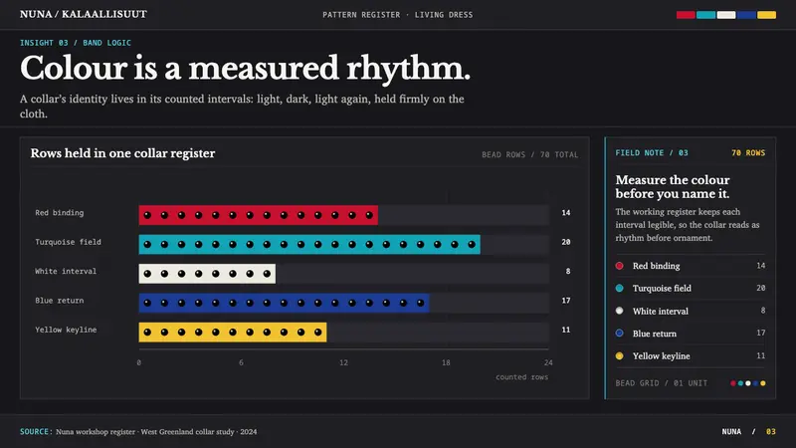The height and width of the screenshot is (448, 796).
Task: Click the axis tick label 6
Action: 241,362
